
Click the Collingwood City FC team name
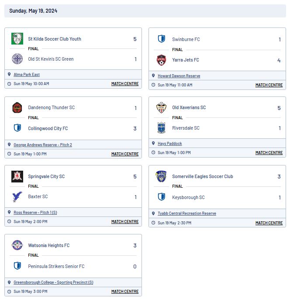(48, 128)
